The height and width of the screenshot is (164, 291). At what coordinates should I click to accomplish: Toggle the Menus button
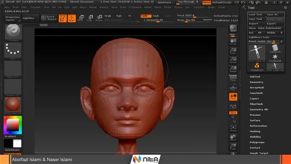point(206,2)
